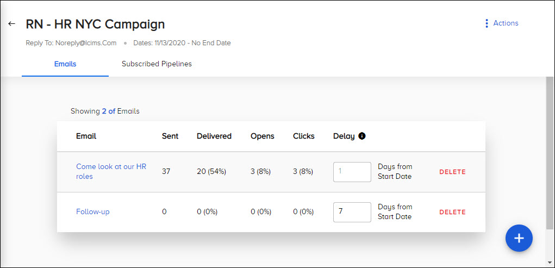Open the Subscribed Pipelines tab

157,64
